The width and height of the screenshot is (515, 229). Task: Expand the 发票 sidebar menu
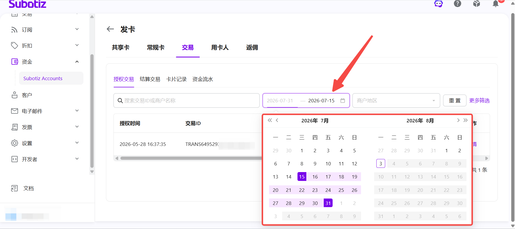click(x=77, y=127)
